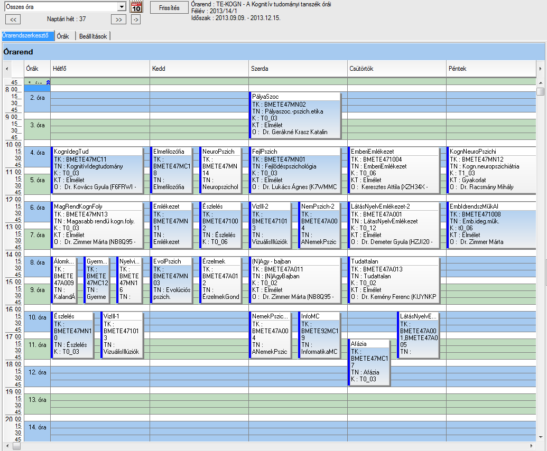Click the horizontal scrollbar thumb
This screenshot has height=451, width=547.
coord(17,446)
